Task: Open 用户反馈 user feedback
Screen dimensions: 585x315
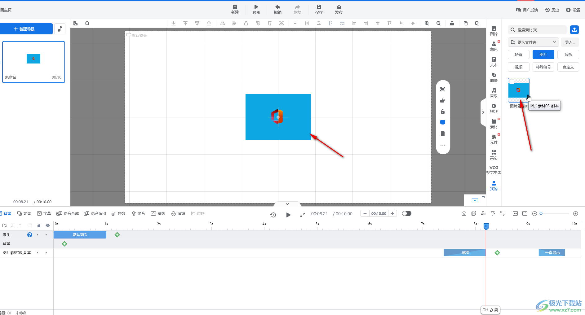Action: coord(527,10)
